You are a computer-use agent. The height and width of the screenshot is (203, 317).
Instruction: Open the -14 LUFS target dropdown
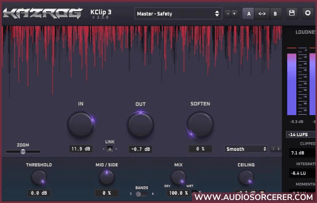click(301, 134)
